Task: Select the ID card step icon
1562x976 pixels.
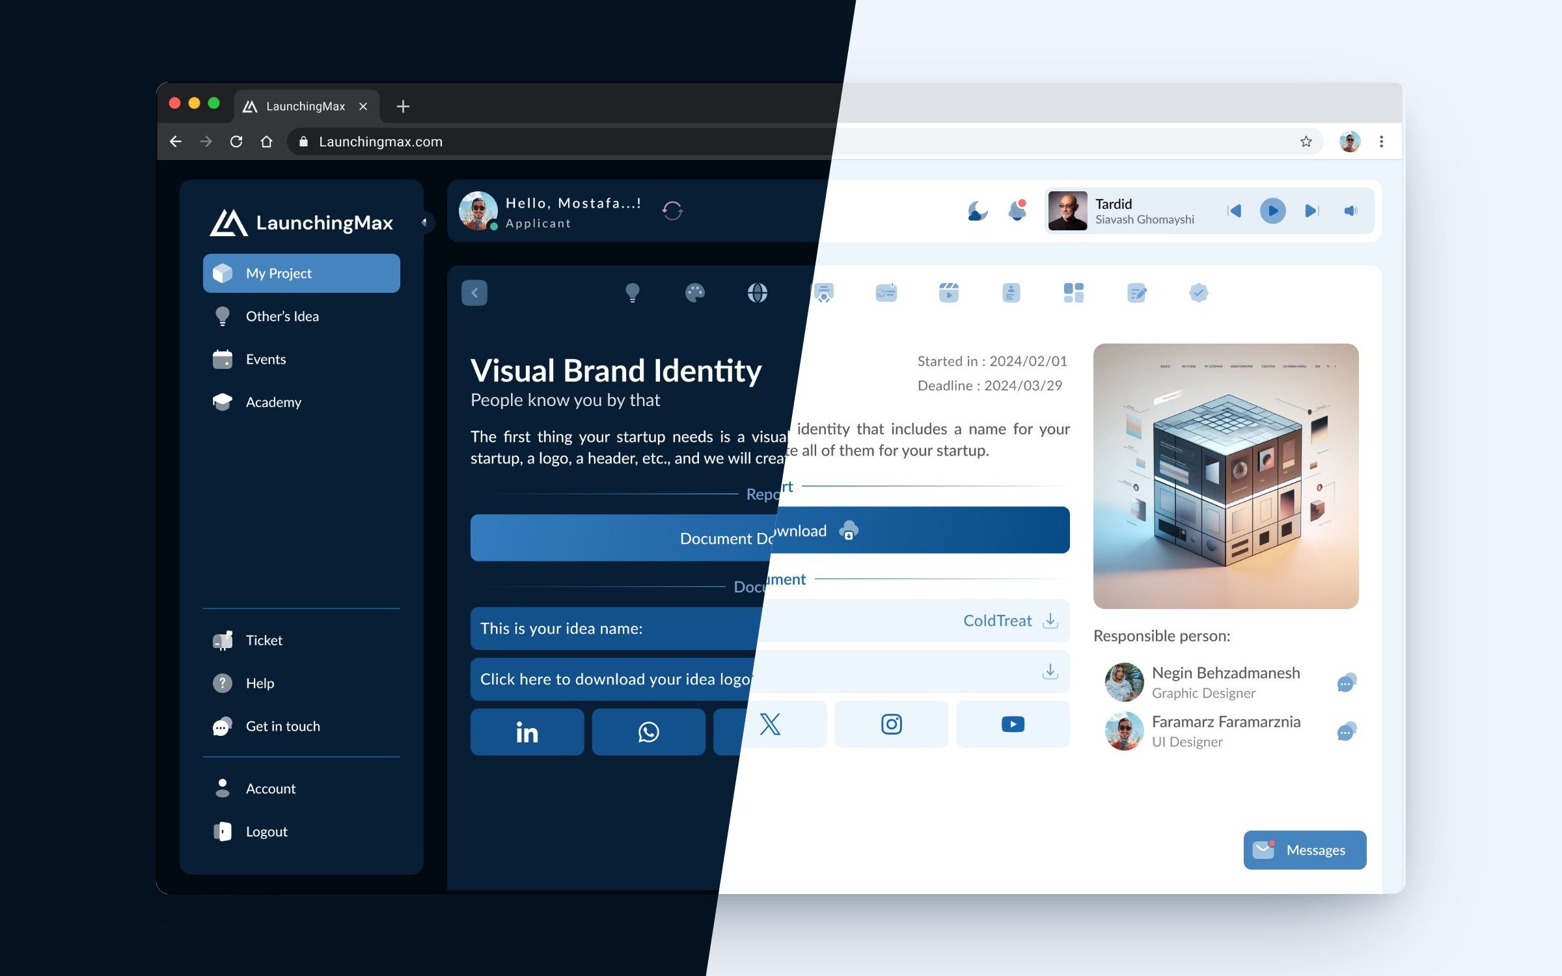Action: pyautogui.click(x=886, y=293)
